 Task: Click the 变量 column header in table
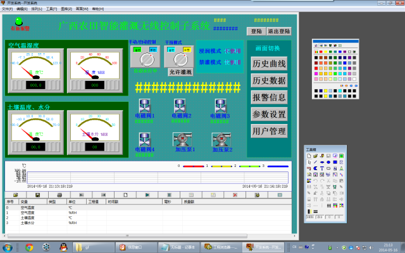coord(34,202)
